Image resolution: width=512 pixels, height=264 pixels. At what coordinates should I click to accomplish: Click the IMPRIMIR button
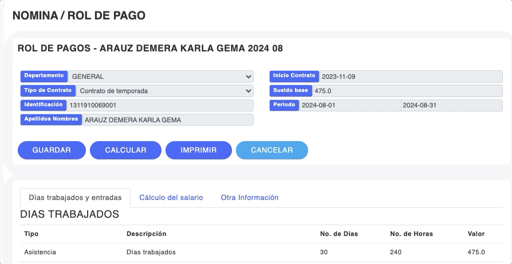[198, 150]
